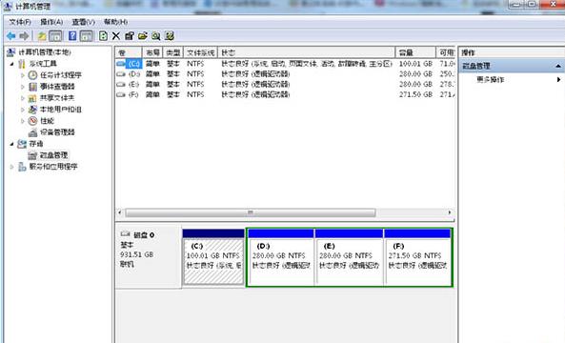This screenshot has height=343, width=565.
Task: Collapse the 磁盘管理 actions section arrow
Action: tap(558, 66)
